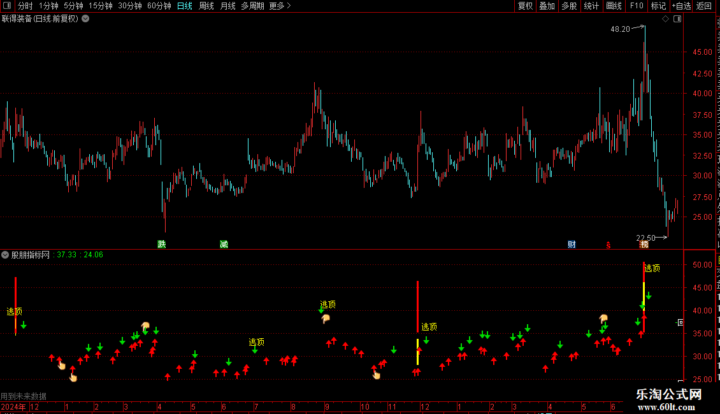The width and height of the screenshot is (720, 414).
Task: Select the 15分钟 period
Action: coord(101,6)
